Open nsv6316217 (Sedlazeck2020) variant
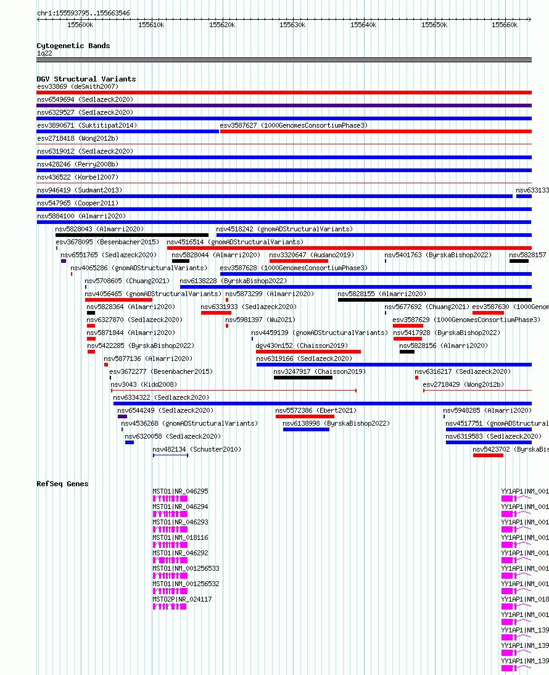Viewport: 549px width, 675px height. tap(416, 378)
